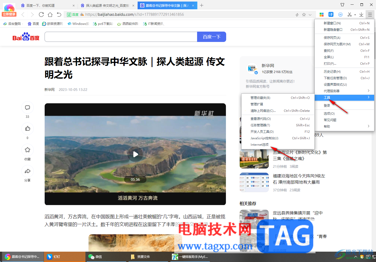Click the 立即登录 login badge
This screenshot has height=262, width=376.
(x=9, y=14)
